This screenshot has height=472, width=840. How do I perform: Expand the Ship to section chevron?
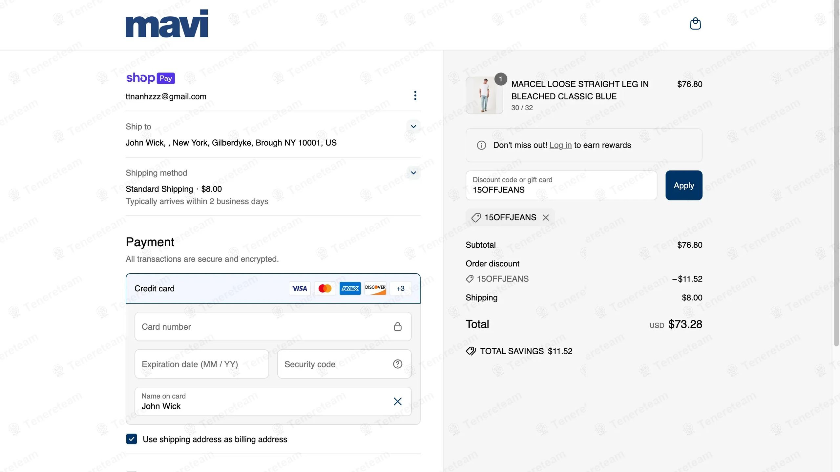click(413, 126)
